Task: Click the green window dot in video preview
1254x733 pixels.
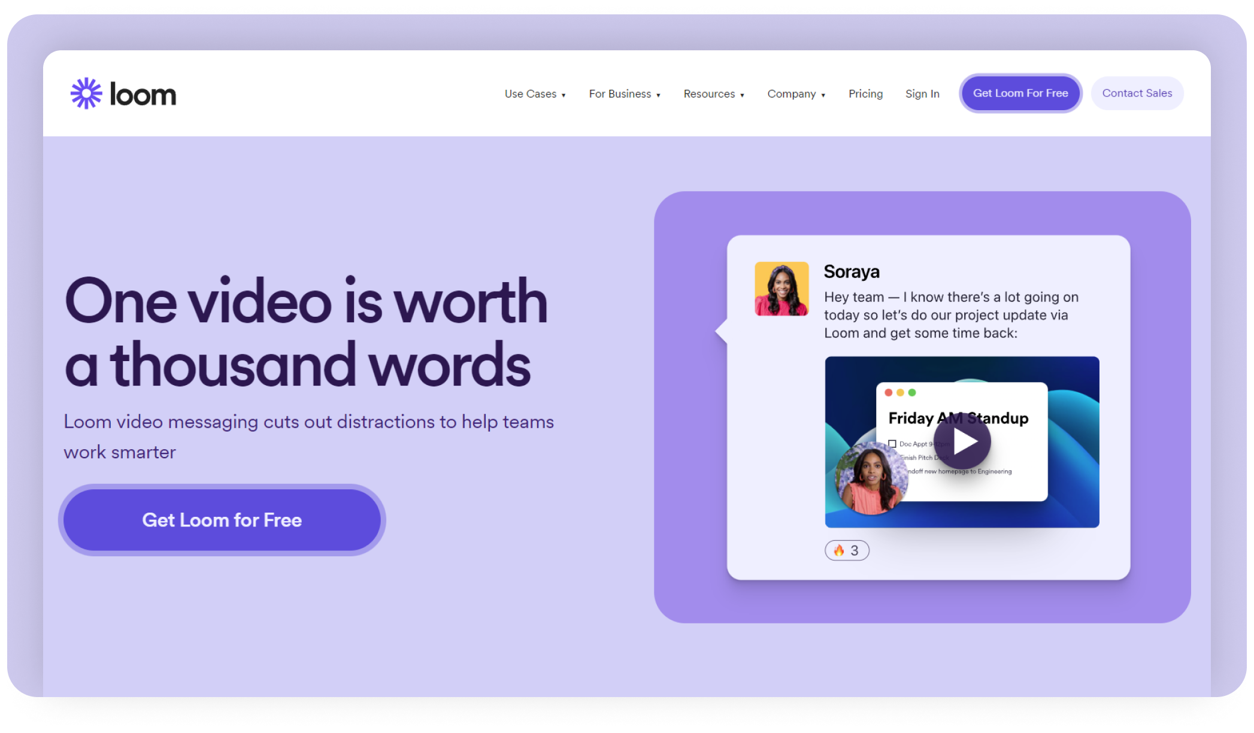Action: tap(912, 392)
